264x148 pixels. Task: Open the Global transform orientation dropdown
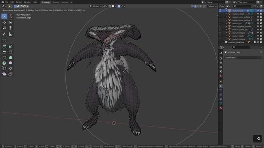(x=96, y=6)
